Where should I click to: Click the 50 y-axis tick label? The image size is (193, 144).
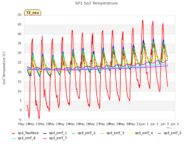tap(19, 15)
